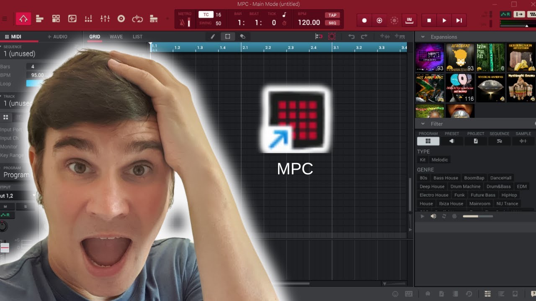Switch to the AUDIO tab
The image size is (536, 301).
(x=57, y=37)
